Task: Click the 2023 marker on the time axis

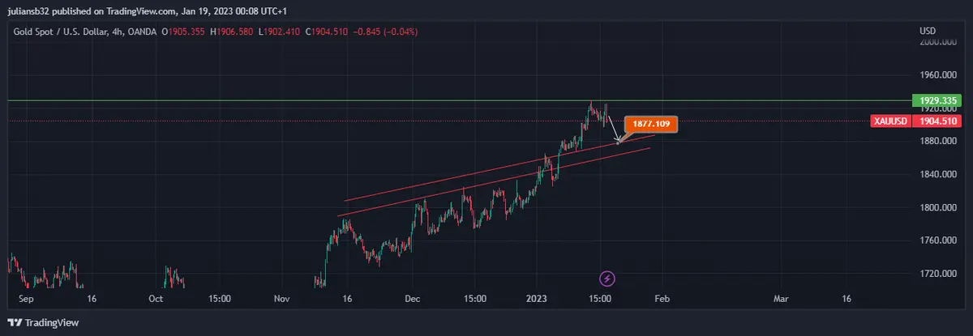Action: click(x=538, y=299)
